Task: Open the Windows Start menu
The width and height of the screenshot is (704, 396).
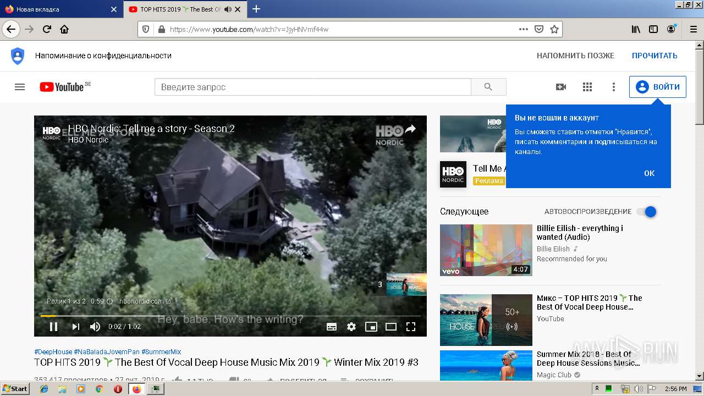Action: (x=15, y=389)
